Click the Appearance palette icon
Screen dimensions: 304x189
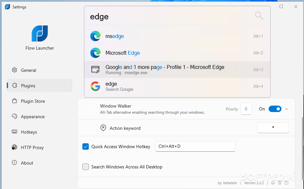[14, 117]
